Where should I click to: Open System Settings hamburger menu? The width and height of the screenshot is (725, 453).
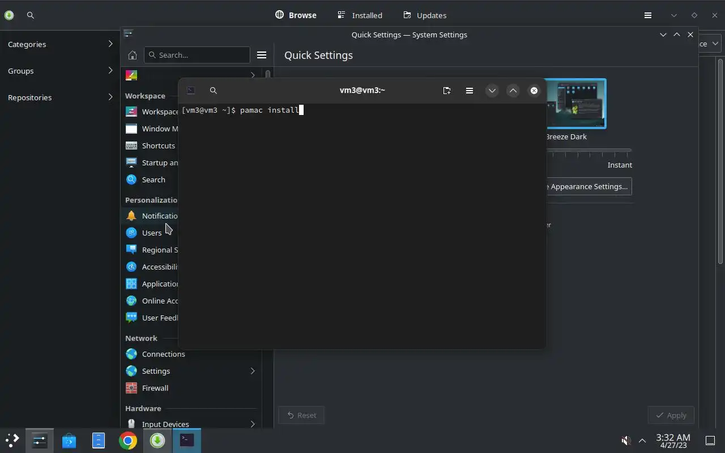click(x=262, y=55)
